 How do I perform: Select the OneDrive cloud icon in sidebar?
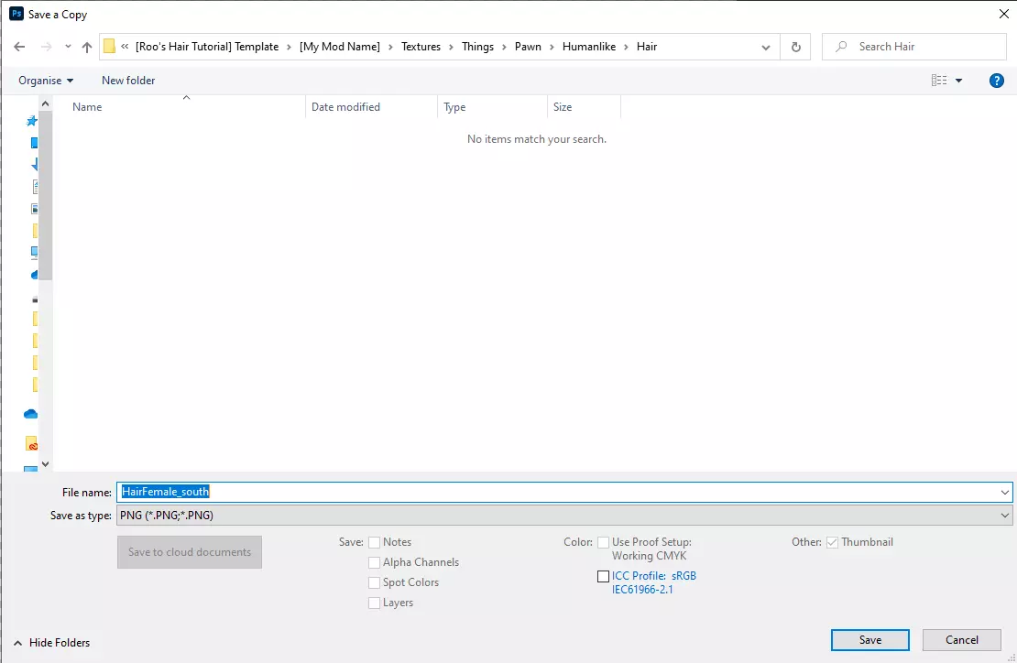(x=31, y=414)
